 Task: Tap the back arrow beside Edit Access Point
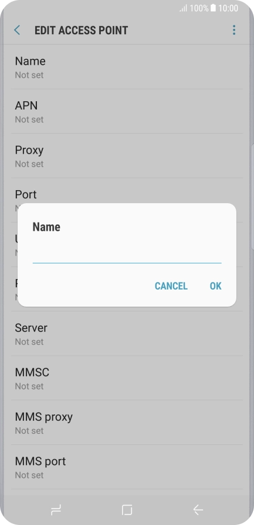[17, 30]
